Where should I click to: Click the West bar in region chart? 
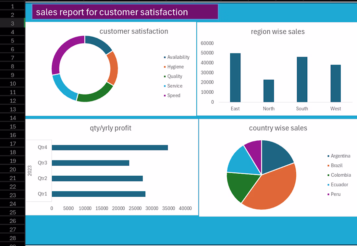pos(336,83)
